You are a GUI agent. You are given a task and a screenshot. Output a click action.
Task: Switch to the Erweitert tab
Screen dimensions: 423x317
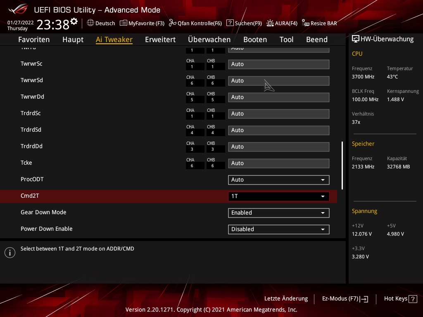pos(160,40)
